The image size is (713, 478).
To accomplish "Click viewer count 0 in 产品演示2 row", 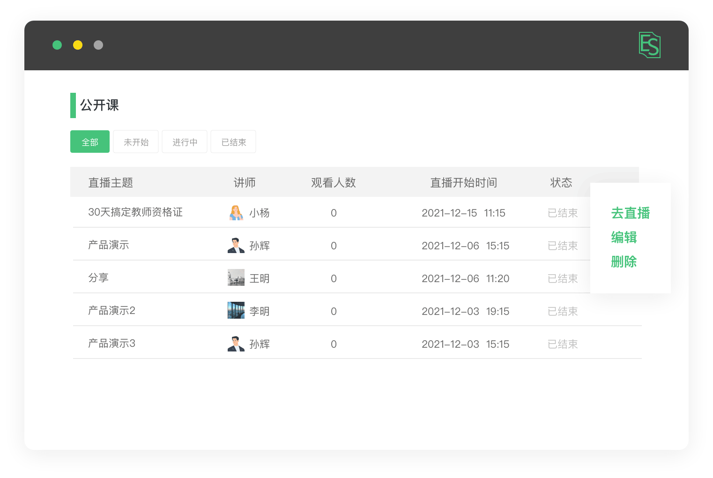I will tap(334, 312).
